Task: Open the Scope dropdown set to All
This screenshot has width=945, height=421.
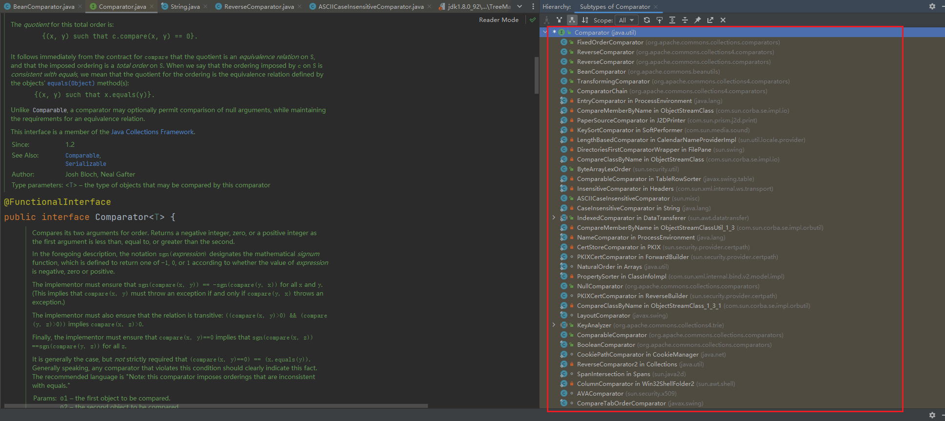Action: coord(626,20)
